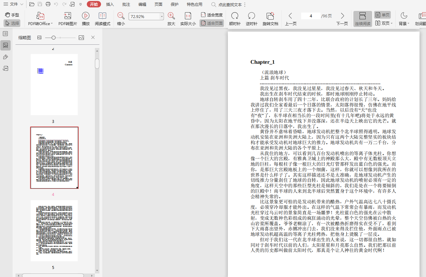
Task: Rotate page 顺时针 clockwise
Action: click(235, 19)
